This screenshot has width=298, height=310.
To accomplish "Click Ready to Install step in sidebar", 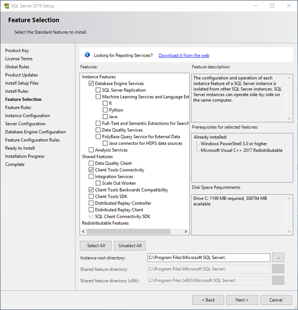I will point(20,148).
